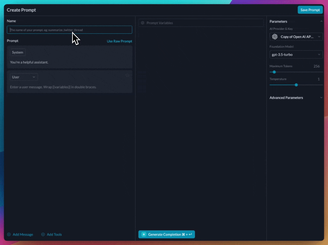Click the OpenAI logo in provider selector
This screenshot has height=245, width=328.
tap(275, 37)
